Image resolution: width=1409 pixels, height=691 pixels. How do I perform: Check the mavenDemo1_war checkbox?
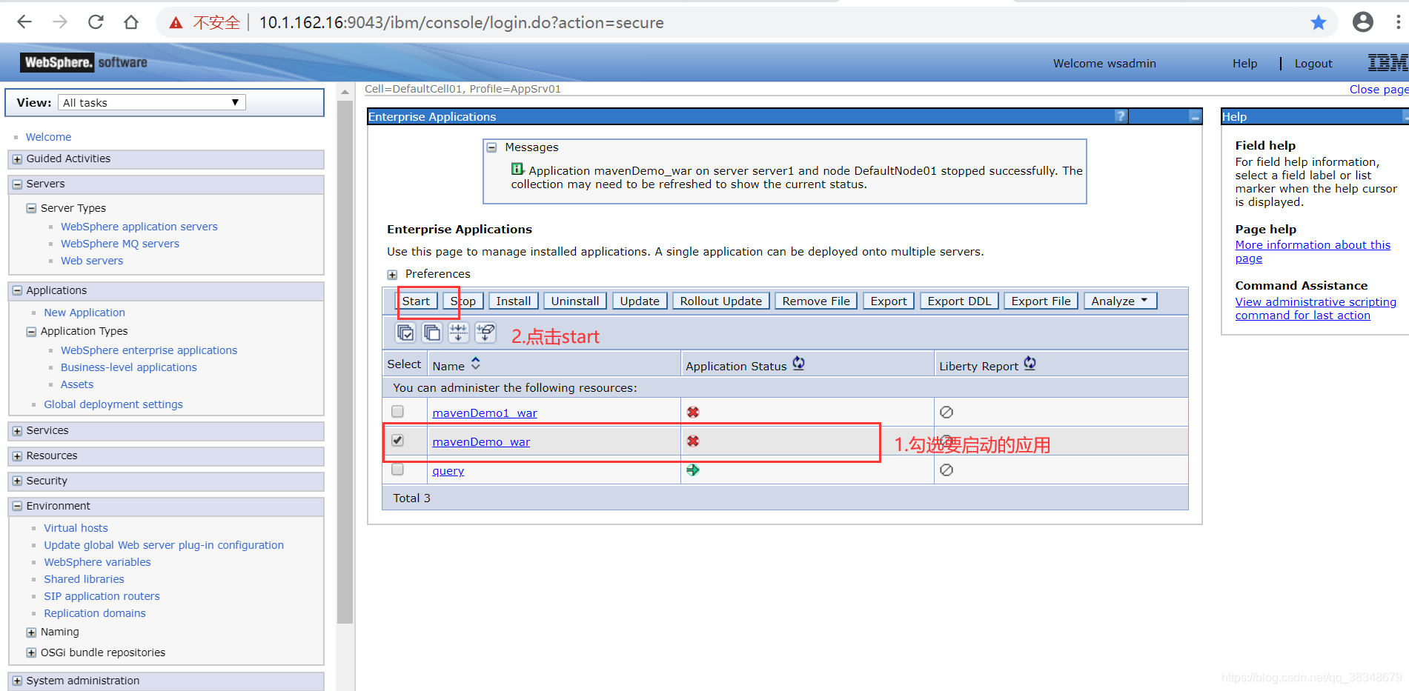click(398, 411)
